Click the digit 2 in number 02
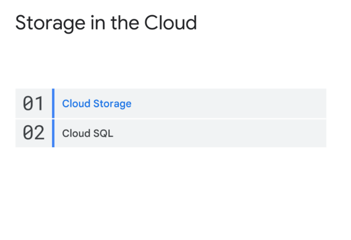The image size is (351, 240). (39, 133)
